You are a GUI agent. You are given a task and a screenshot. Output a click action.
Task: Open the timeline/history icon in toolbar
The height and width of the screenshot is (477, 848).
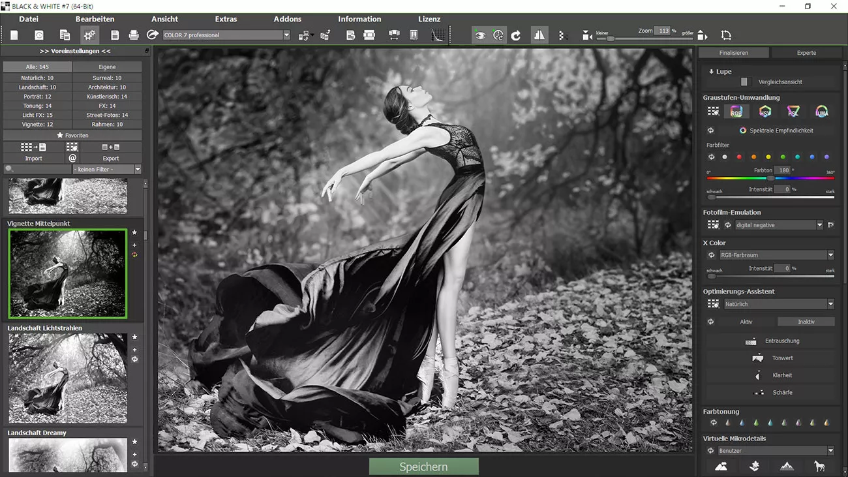[x=39, y=35]
